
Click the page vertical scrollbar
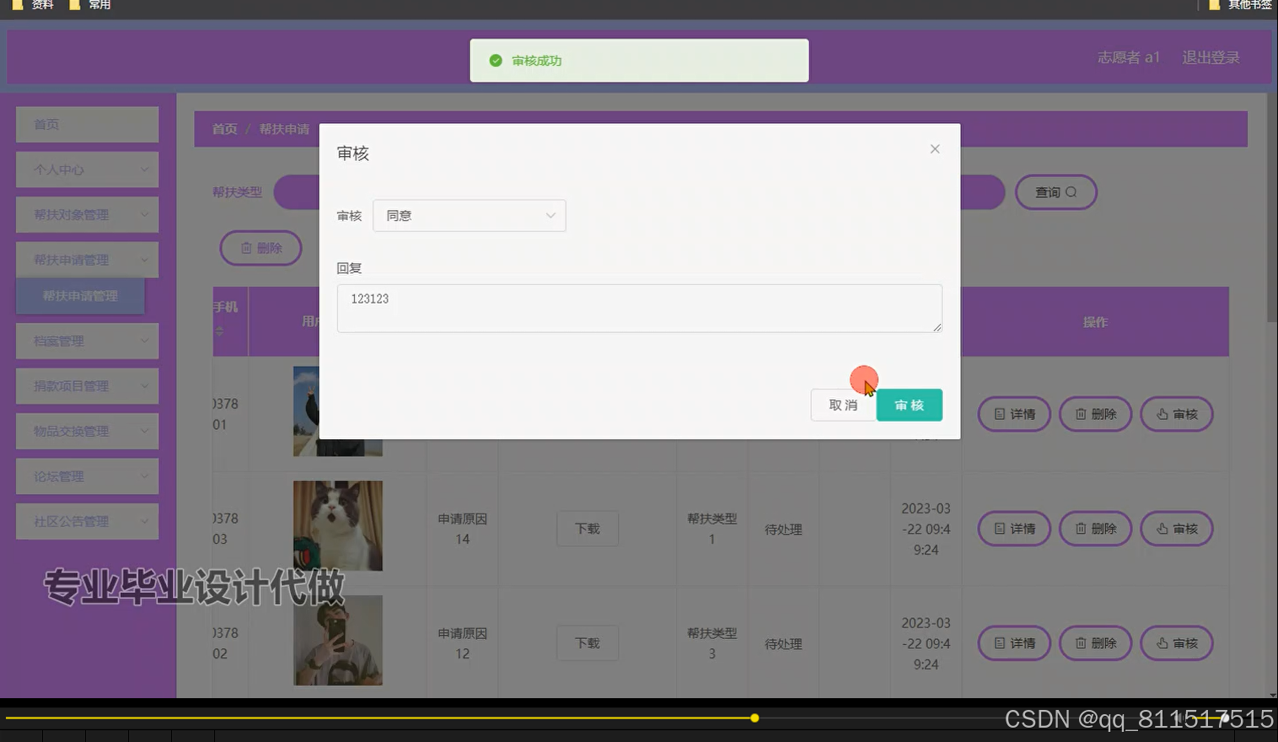1272,207
